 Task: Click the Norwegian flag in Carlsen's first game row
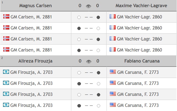pyautogui.click(x=6, y=17)
